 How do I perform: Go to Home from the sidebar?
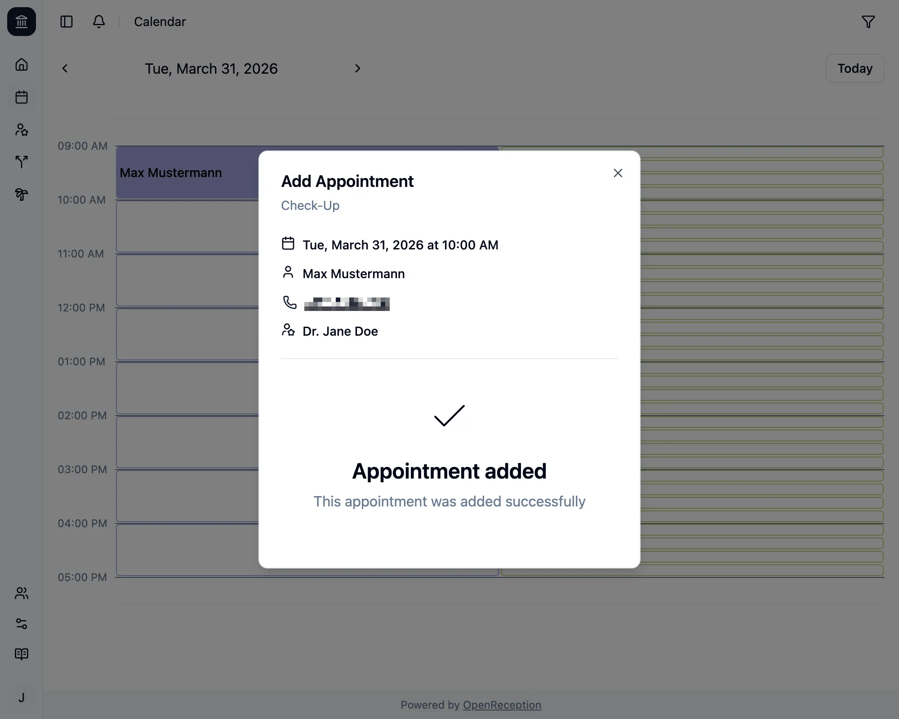[x=22, y=65]
